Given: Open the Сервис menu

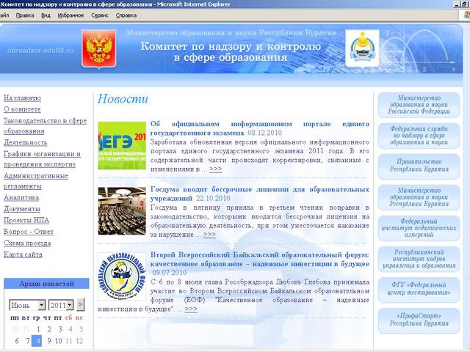Looking at the screenshot, I should [100, 15].
